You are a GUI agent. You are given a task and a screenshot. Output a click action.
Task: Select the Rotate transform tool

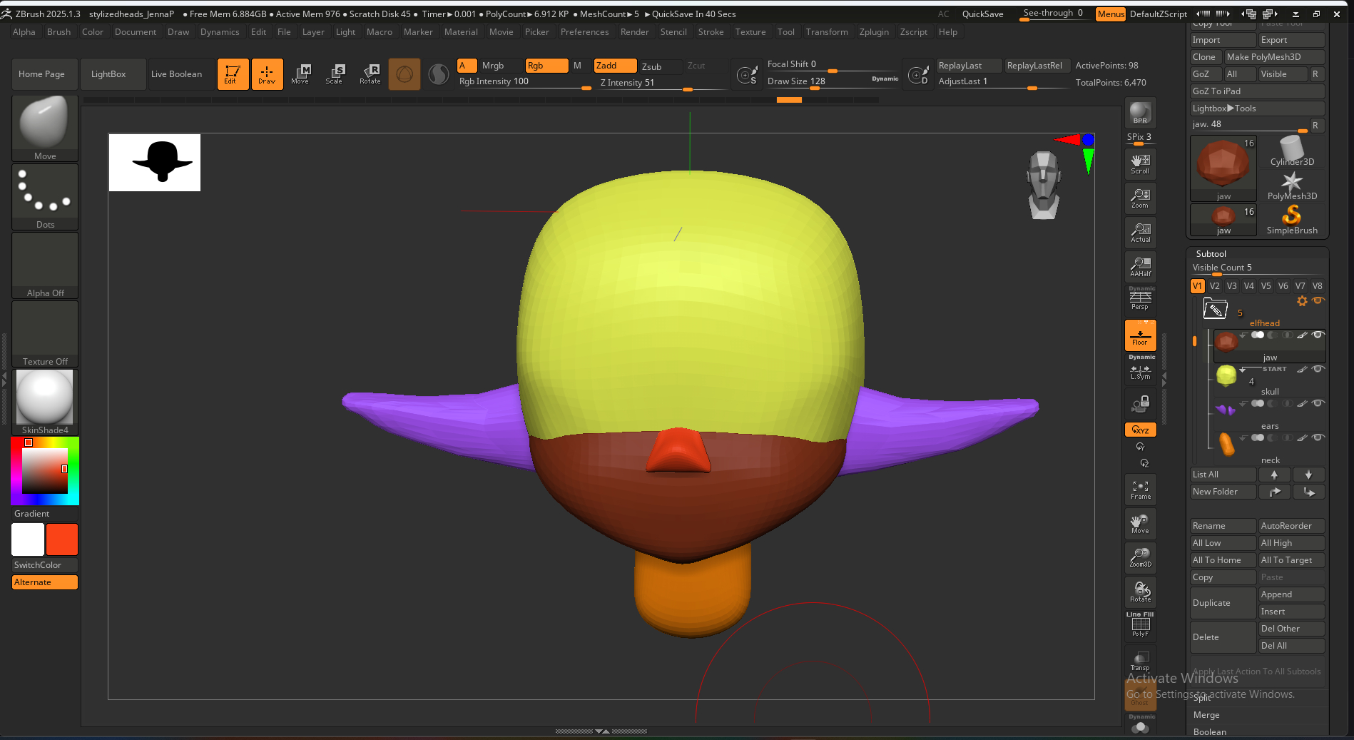[370, 74]
